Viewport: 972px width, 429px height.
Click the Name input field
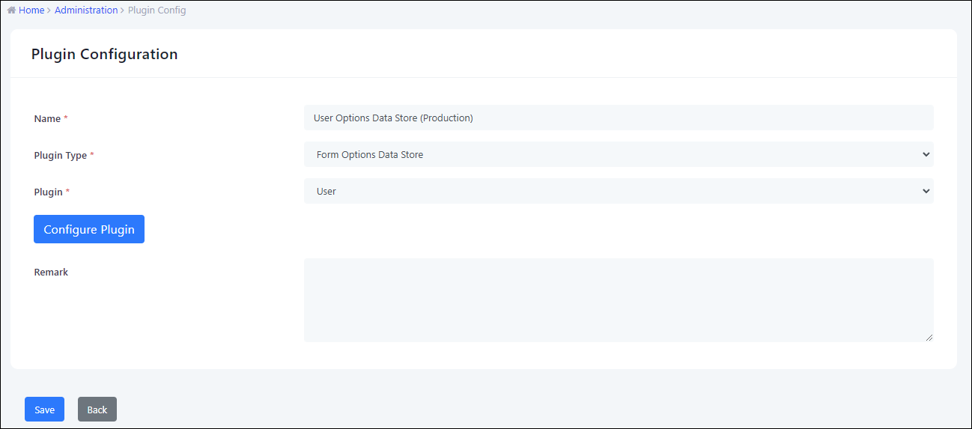coord(619,118)
